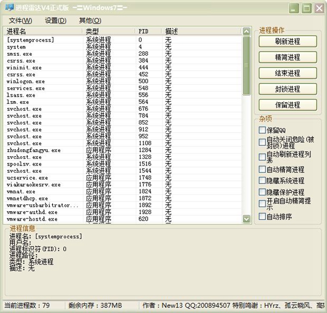Image resolution: width=327 pixels, height=313 pixels.
Task: Click the process list scroll-up arrow
Action: (x=246, y=31)
